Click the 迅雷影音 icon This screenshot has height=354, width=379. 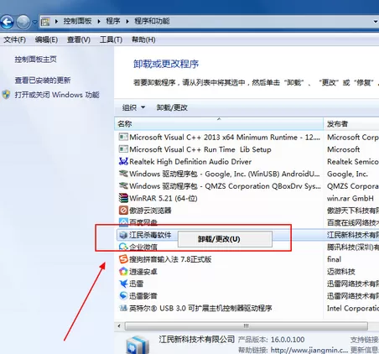pyautogui.click(x=123, y=296)
